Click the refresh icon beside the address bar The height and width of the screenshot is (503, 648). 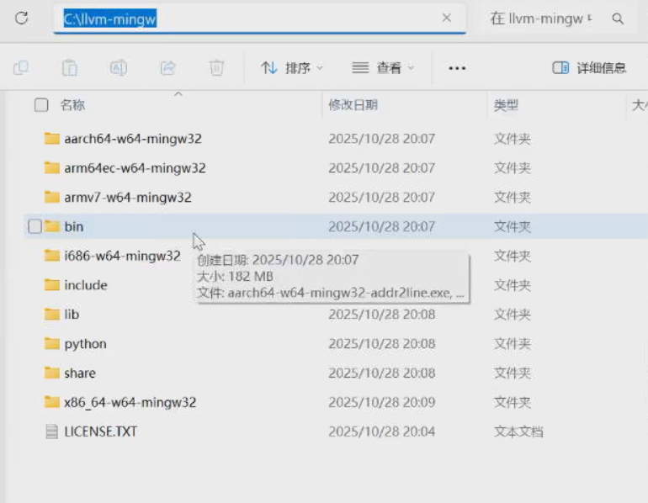22,18
